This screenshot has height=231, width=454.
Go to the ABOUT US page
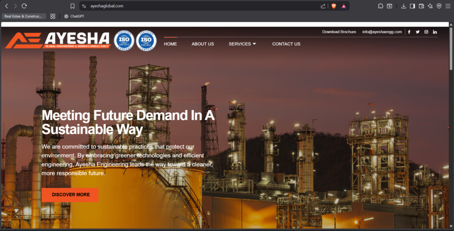203,44
